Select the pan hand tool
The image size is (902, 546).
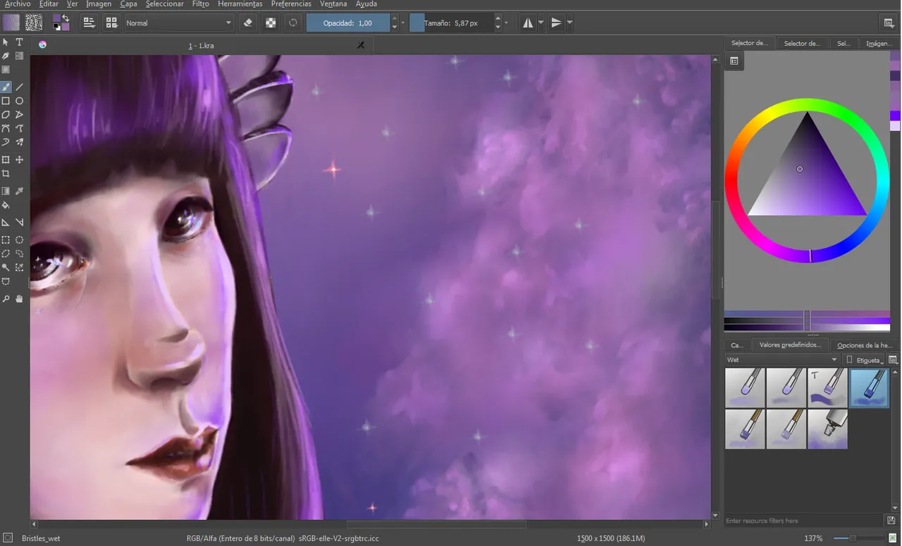tap(20, 299)
